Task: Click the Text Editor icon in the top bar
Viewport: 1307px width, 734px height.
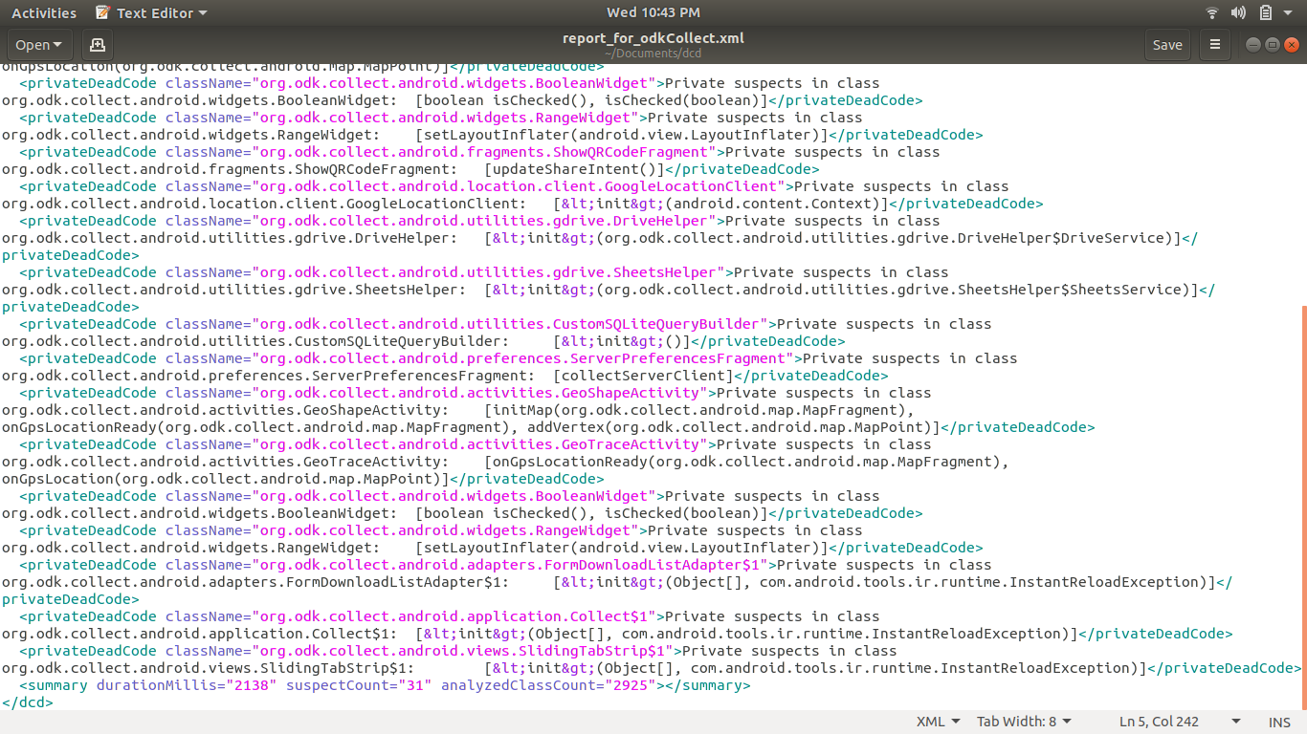Action: 101,12
